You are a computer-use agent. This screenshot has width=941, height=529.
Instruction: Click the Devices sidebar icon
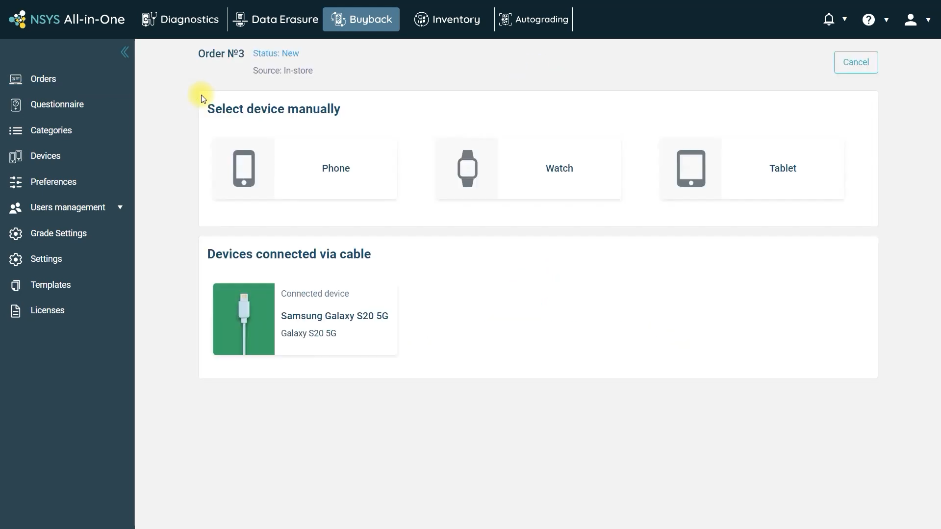(16, 156)
